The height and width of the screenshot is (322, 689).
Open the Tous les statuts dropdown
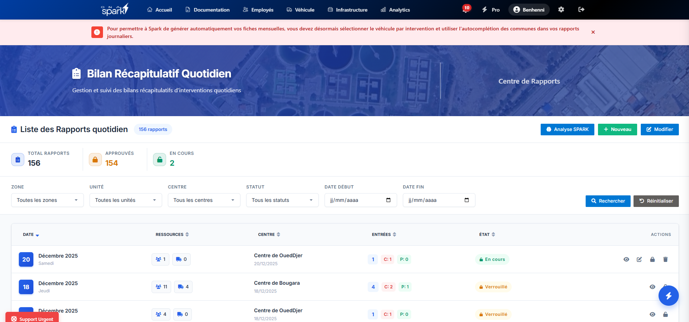[x=282, y=200]
